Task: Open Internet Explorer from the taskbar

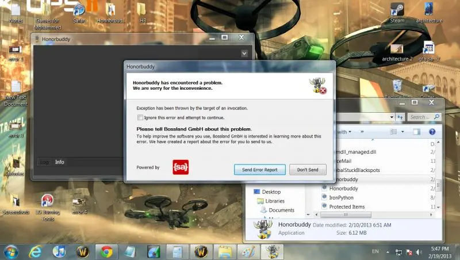Action: coord(36,252)
